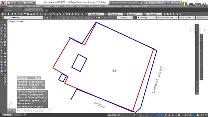Toggle object snap tracking in status bar
This screenshot has height=117, width=208.
147,115
